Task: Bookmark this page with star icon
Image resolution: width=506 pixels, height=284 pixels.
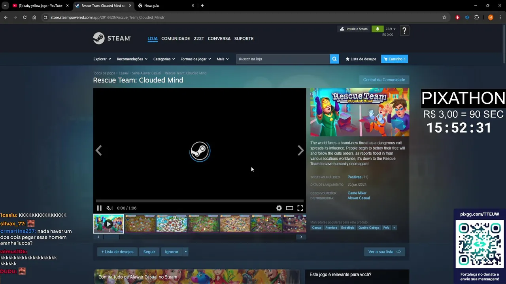Action: pos(444,17)
